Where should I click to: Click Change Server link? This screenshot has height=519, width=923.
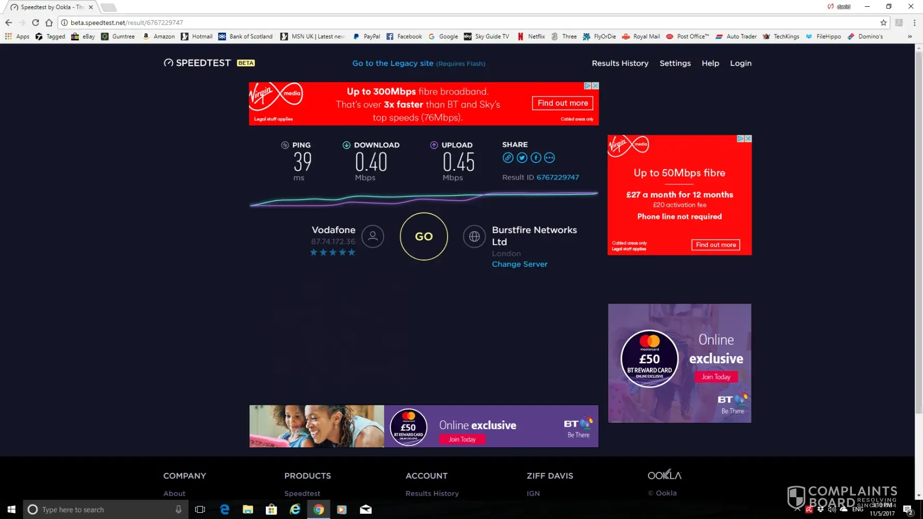coord(519,264)
